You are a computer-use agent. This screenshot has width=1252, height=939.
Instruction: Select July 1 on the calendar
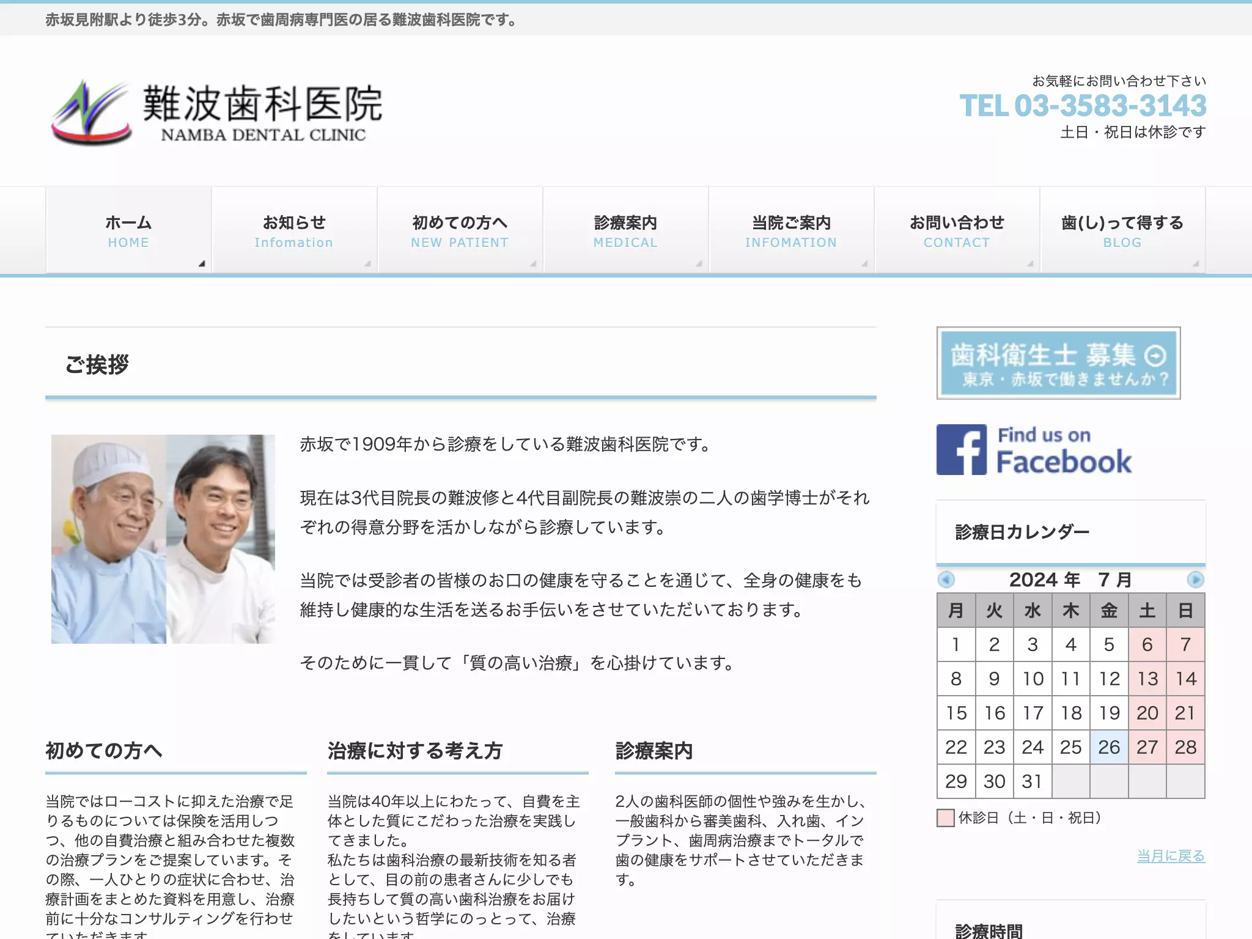(956, 644)
